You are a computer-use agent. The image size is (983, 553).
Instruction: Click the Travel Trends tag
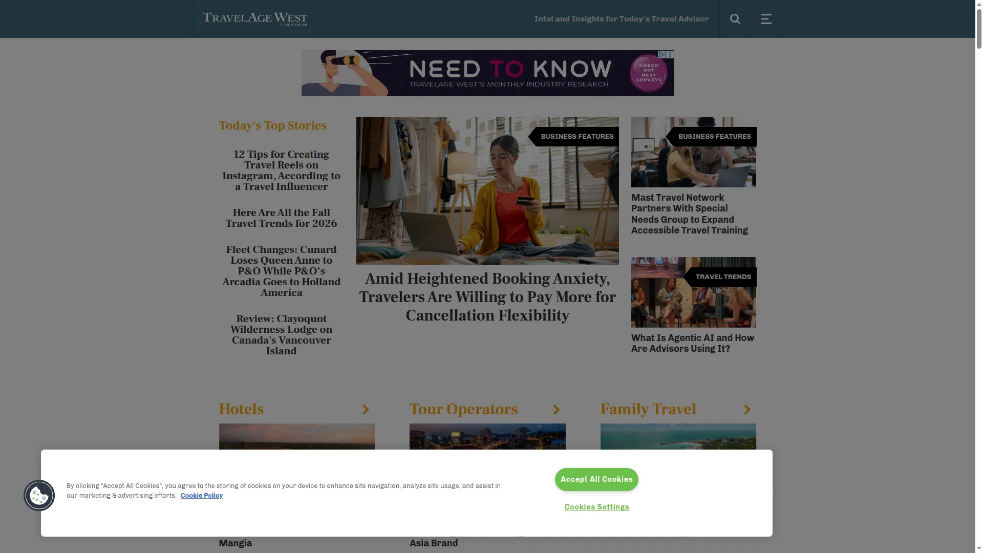[720, 277]
